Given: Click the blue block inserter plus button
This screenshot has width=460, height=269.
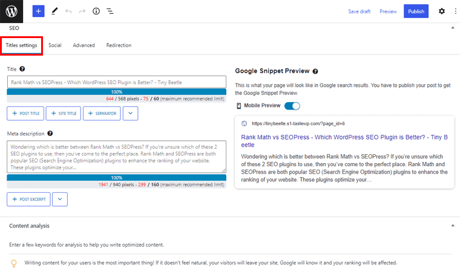Looking at the screenshot, I should 38,11.
